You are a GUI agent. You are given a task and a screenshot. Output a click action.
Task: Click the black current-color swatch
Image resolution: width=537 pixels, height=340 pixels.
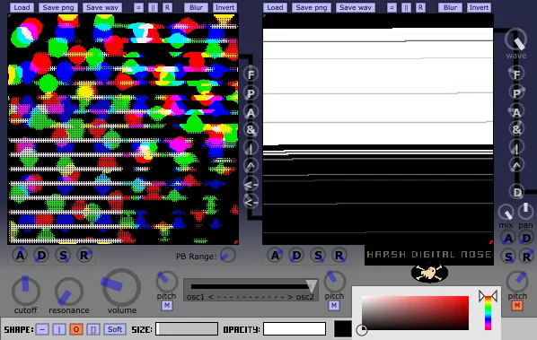(x=343, y=328)
